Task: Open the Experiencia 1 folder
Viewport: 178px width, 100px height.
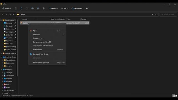Action: click(10, 41)
